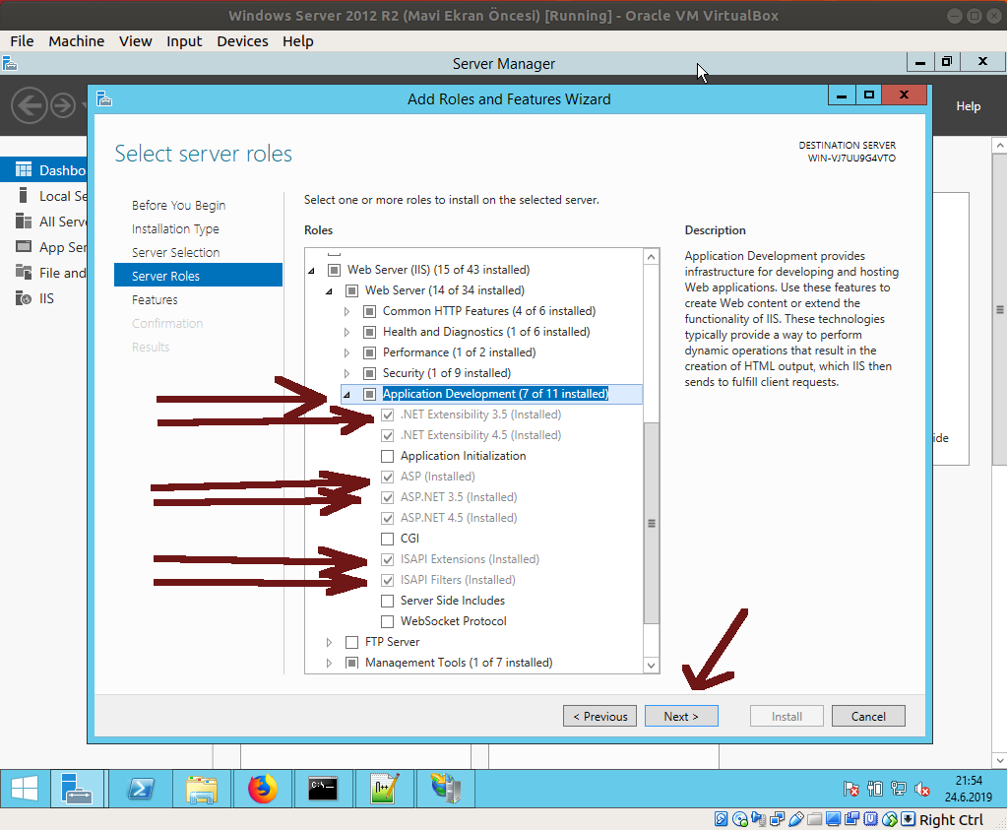Viewport: 1007px width, 830px height.
Task: Collapse the Application Development node
Action: [x=346, y=395]
